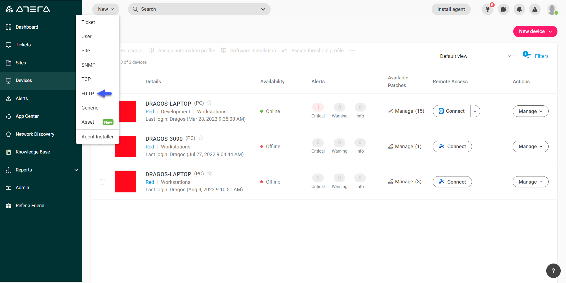Open Manage dropdown for DRAGOS-3090
The height and width of the screenshot is (283, 566).
point(530,147)
